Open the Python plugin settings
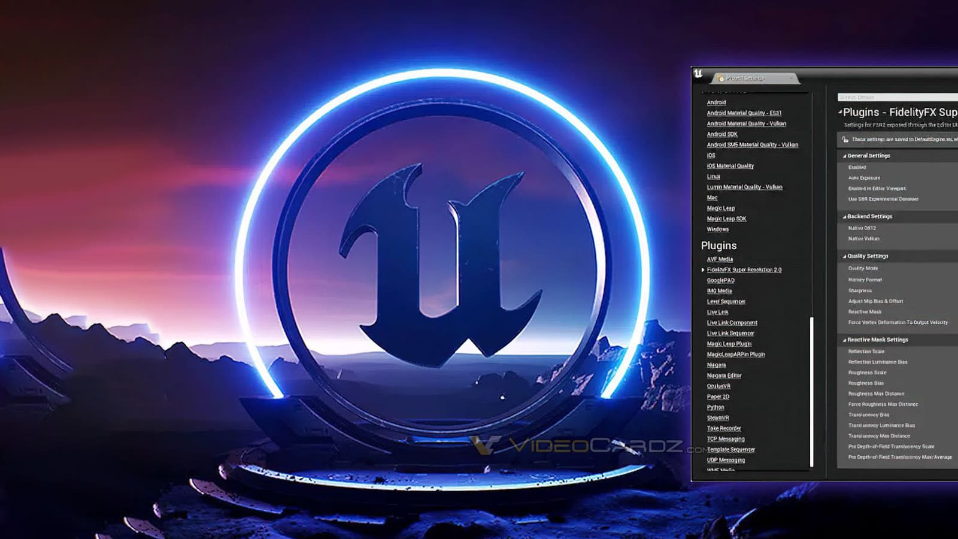The height and width of the screenshot is (539, 958). coord(716,408)
